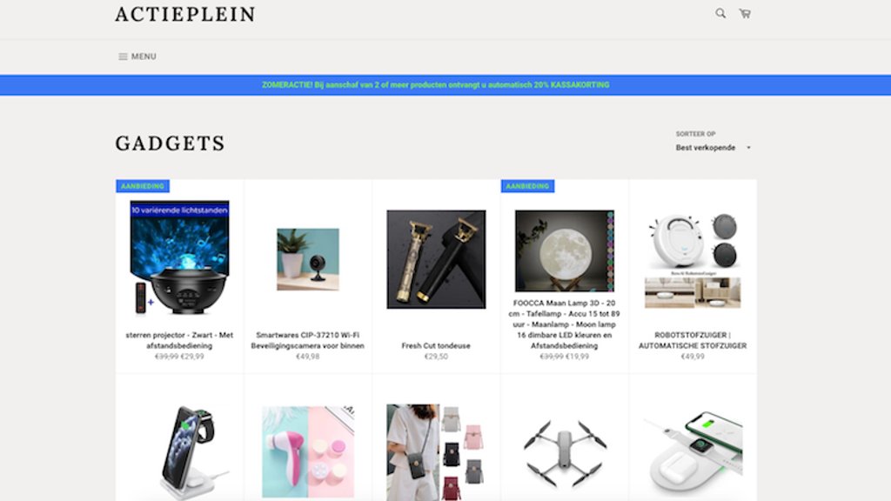
Task: Go to ACTIEPLEIN home logo
Action: click(185, 14)
